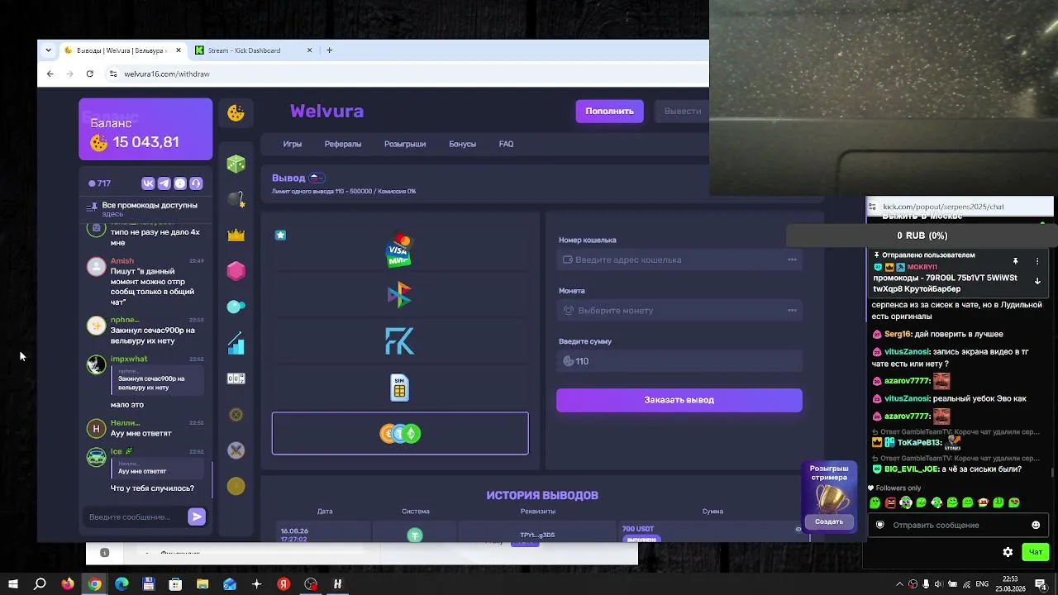
Task: Click username Serg16 in Kick chat
Action: coord(898,334)
